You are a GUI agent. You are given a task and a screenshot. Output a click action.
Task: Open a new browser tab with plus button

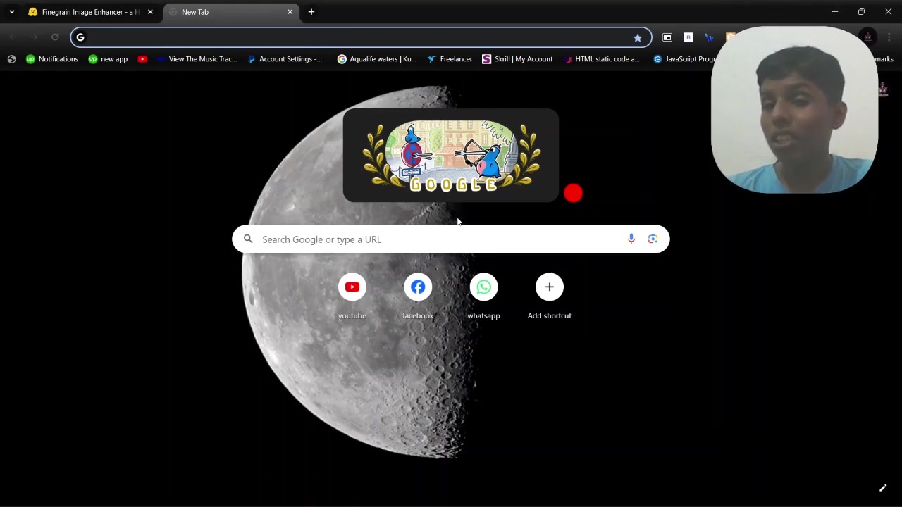pos(311,12)
